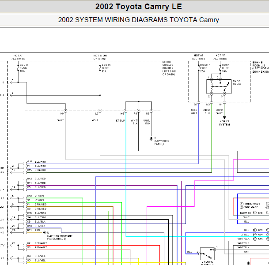Select the HORN RELAY text label
The image size is (269, 265).
(237, 82)
